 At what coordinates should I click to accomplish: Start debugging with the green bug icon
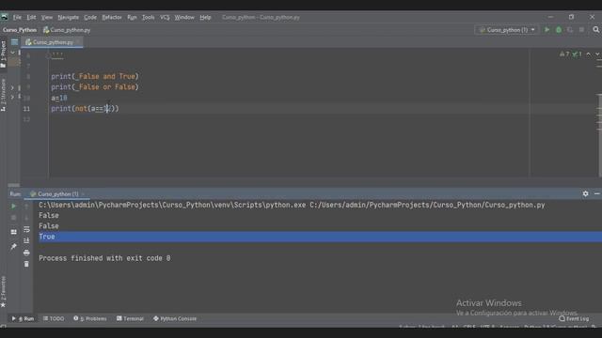pos(559,30)
